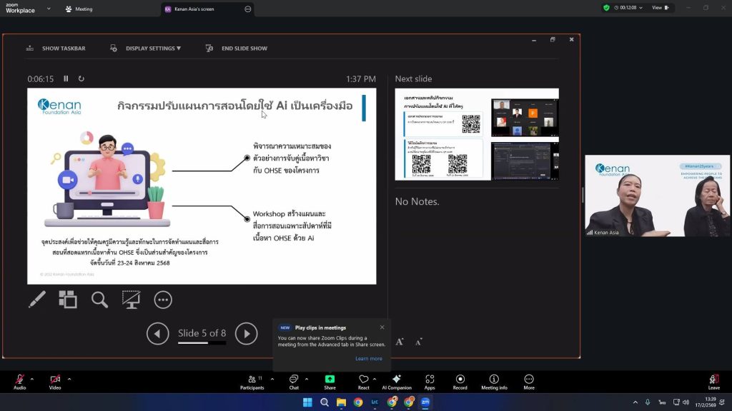This screenshot has height=411, width=732.
Task: Expand the Display Settings dropdown
Action: pyautogui.click(x=147, y=49)
